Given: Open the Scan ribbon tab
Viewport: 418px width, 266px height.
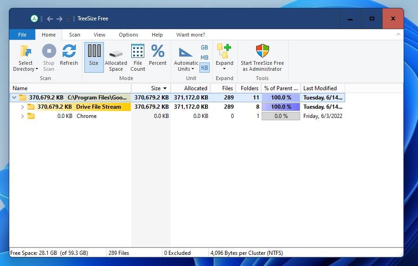Looking at the screenshot, I should (75, 35).
